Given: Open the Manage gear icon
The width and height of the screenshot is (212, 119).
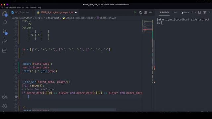Looking at the screenshot, I should tap(5, 106).
